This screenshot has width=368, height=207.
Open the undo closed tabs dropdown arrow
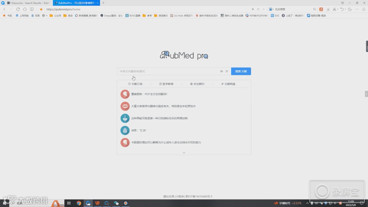[345, 9]
